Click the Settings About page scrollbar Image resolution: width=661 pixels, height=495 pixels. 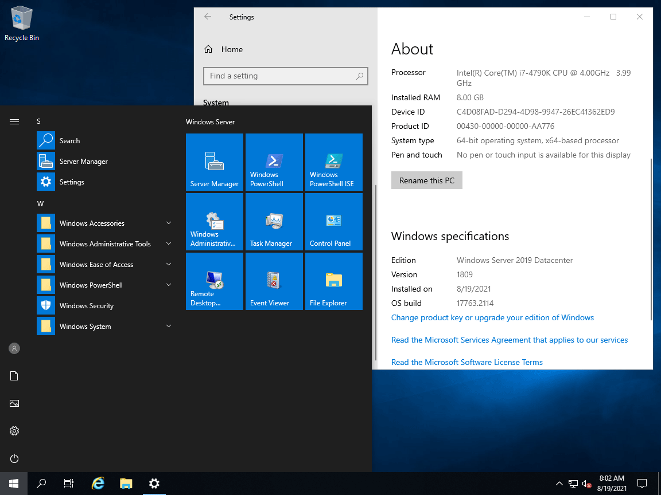pyautogui.click(x=651, y=240)
